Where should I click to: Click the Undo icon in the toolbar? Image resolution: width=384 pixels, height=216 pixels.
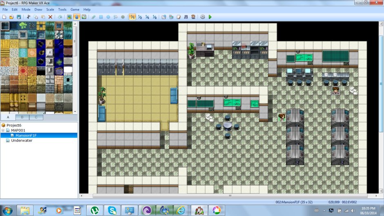point(60,17)
